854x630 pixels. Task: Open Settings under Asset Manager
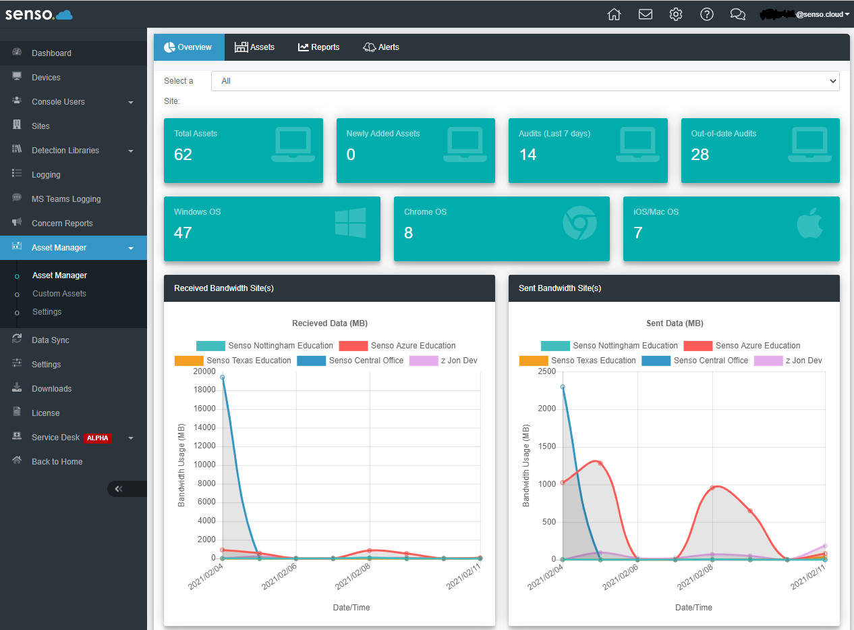[x=47, y=312]
